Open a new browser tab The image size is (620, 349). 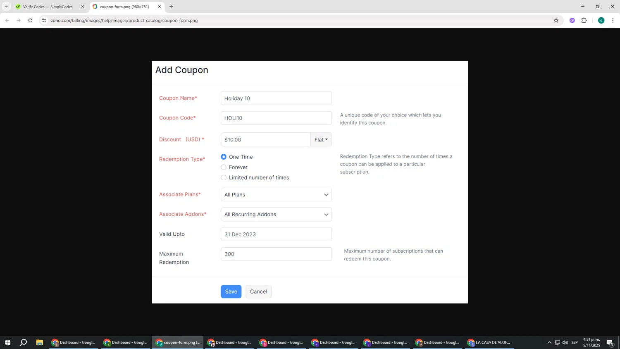tap(171, 7)
